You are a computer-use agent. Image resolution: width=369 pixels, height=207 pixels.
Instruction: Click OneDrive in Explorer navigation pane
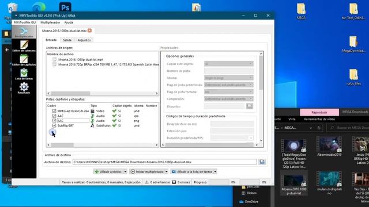coord(248,202)
